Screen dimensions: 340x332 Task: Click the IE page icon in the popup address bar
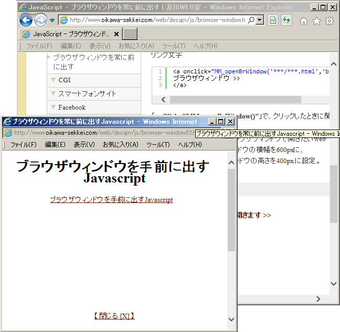click(x=8, y=133)
